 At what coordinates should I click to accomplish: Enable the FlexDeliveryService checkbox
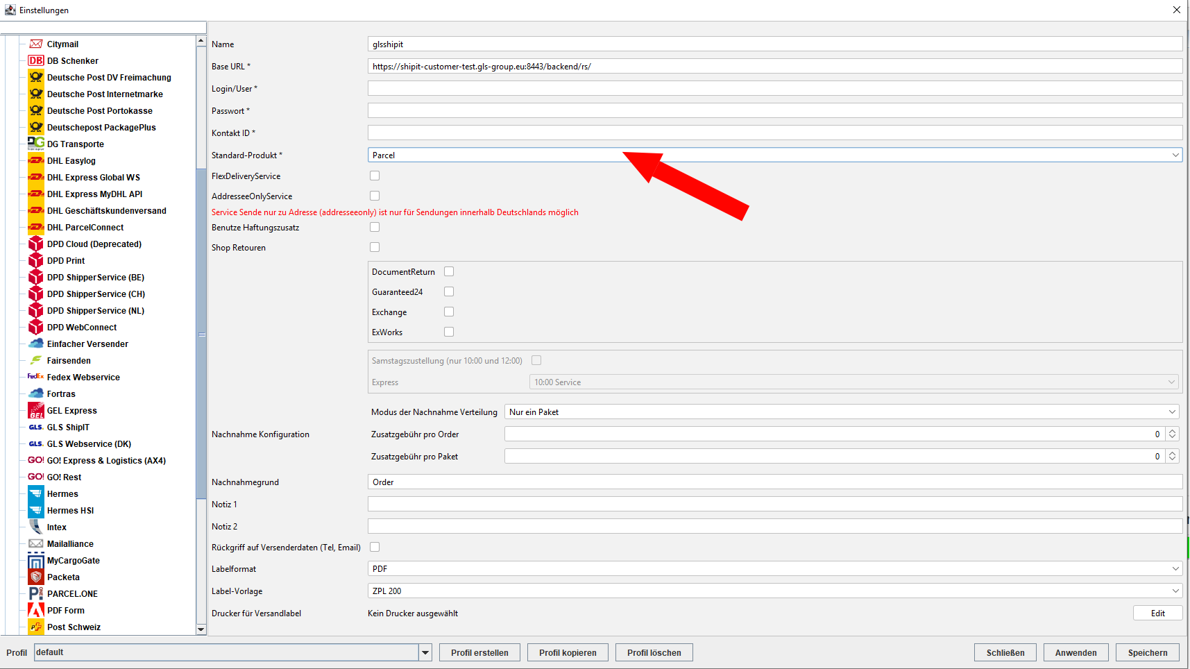(375, 176)
